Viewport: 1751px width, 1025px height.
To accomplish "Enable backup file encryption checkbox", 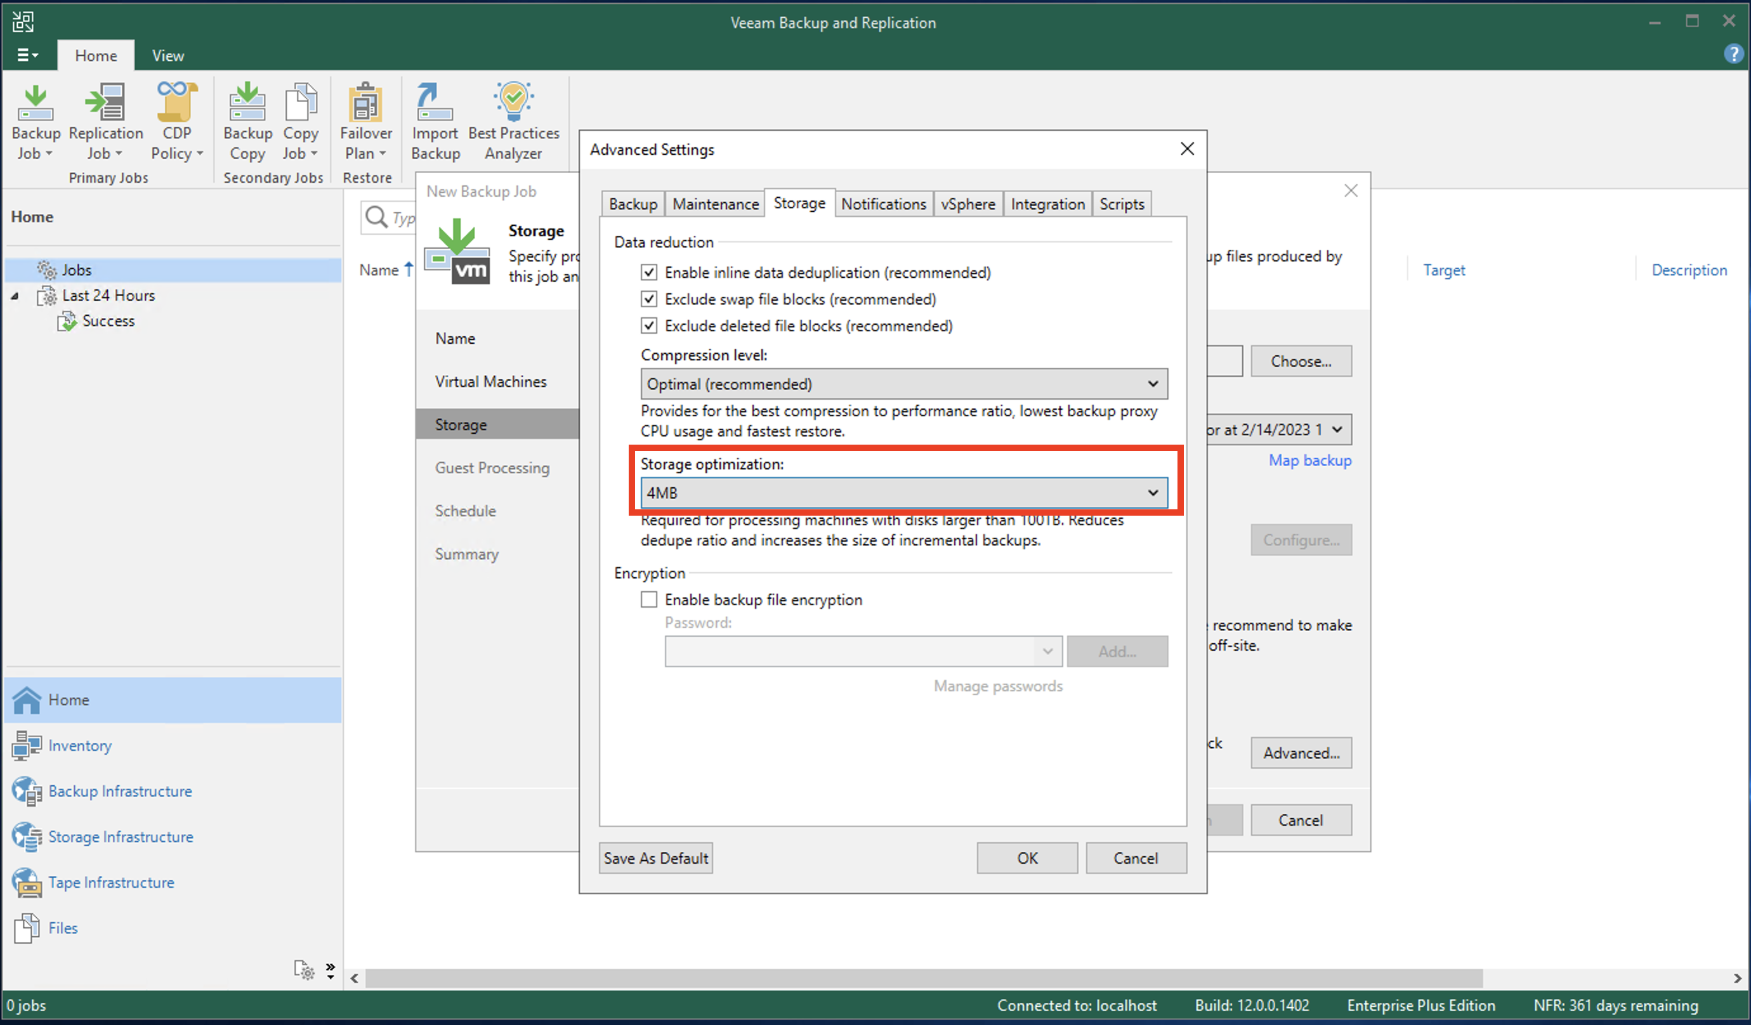I will [x=649, y=599].
